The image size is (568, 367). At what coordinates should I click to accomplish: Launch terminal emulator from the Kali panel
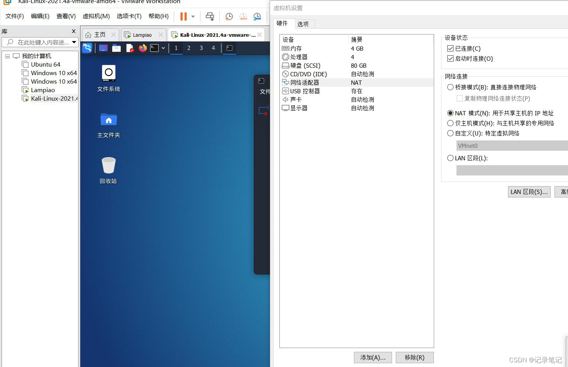(x=154, y=48)
